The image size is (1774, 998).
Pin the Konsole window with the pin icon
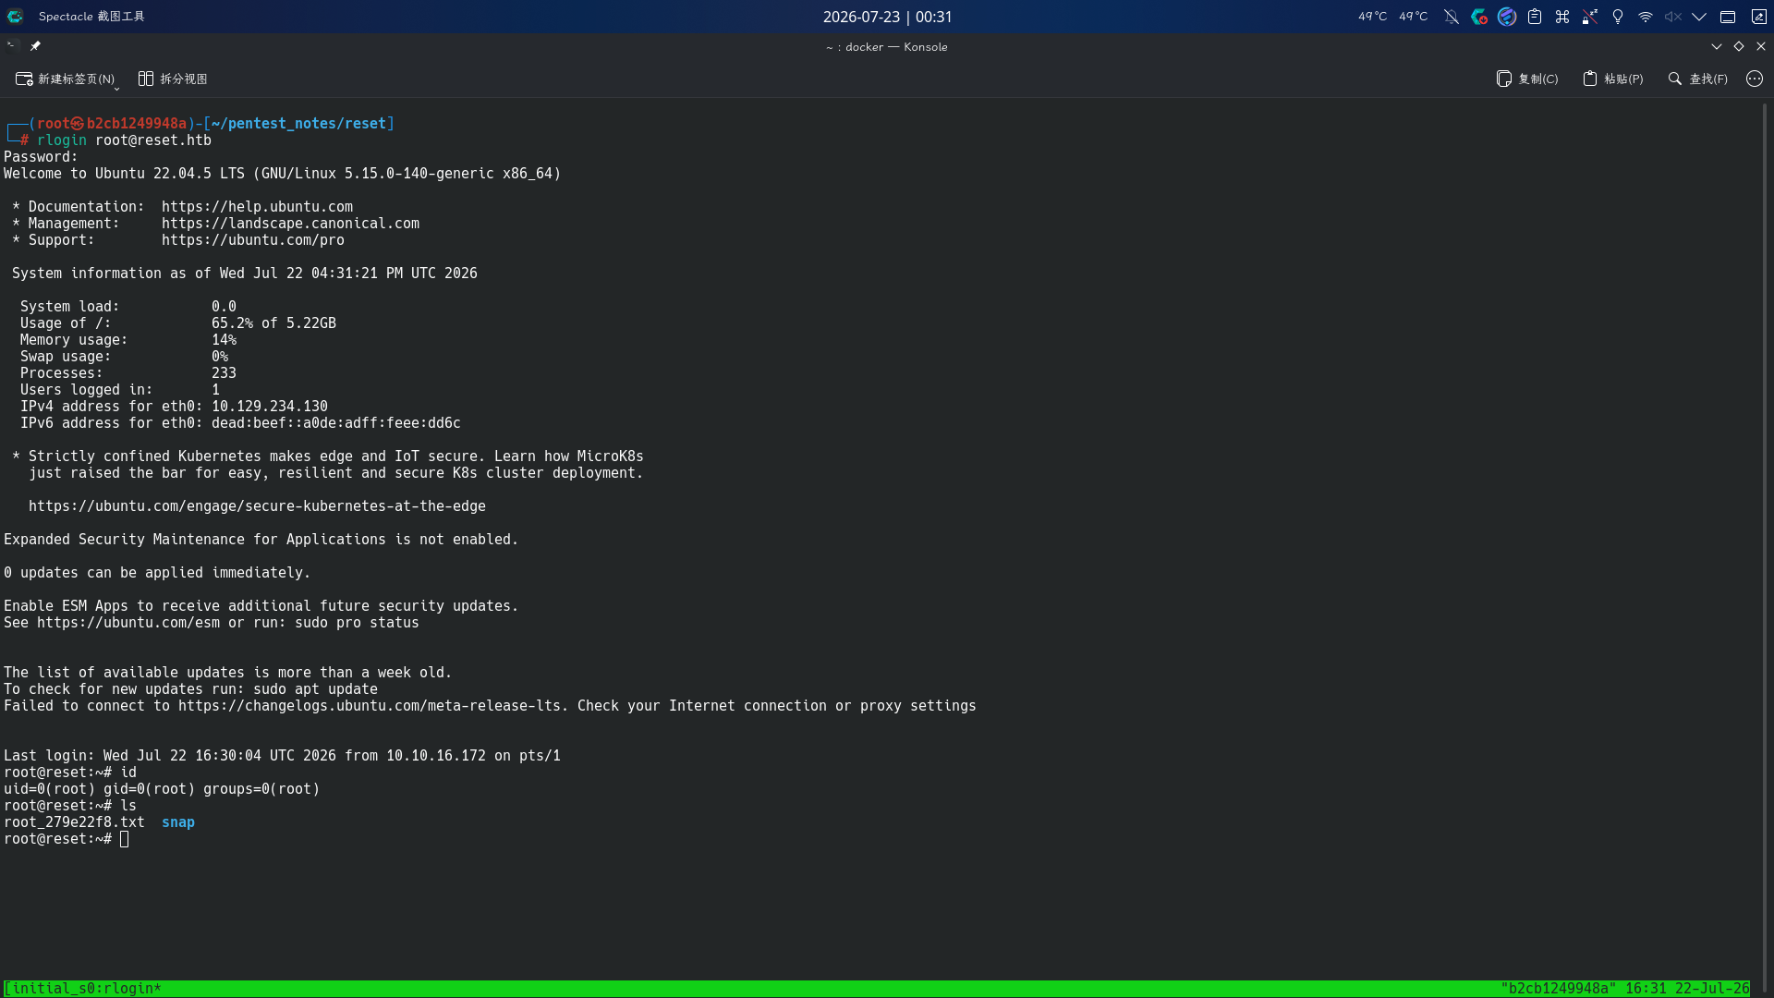point(35,45)
